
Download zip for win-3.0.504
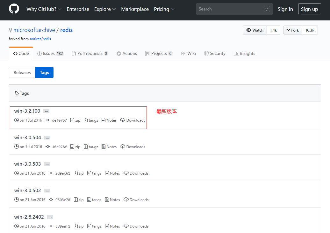click(x=75, y=147)
